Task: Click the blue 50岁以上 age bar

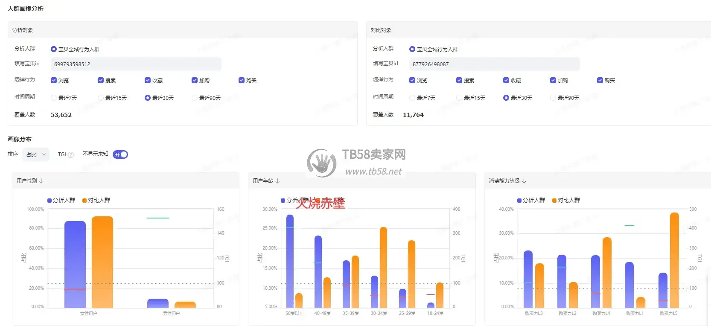Action: 290,261
